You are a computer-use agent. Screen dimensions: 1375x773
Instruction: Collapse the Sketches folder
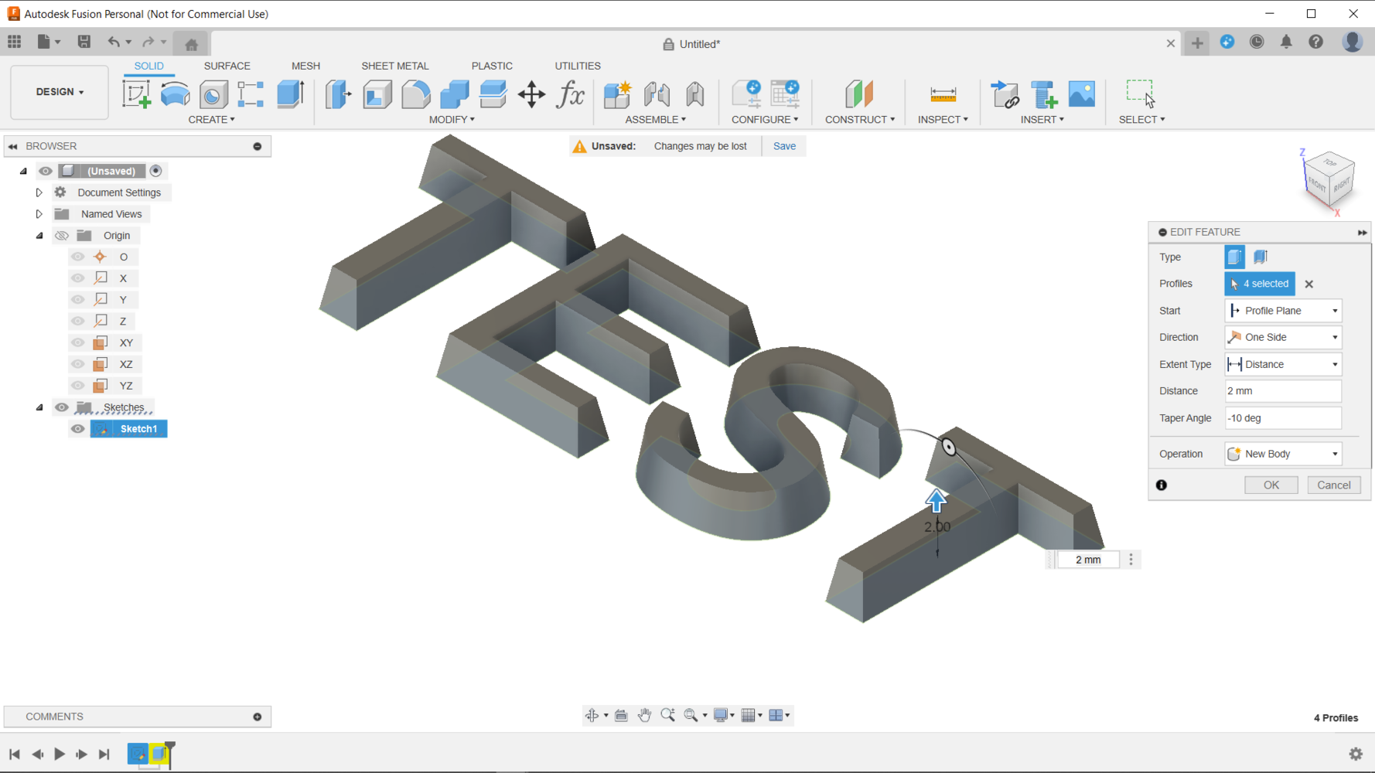click(39, 407)
